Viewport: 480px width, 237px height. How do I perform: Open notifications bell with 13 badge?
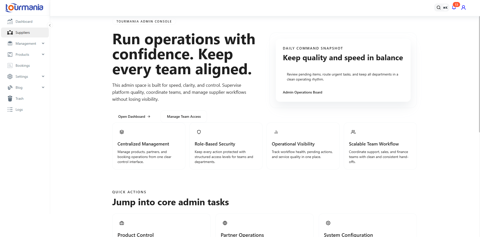pyautogui.click(x=454, y=7)
